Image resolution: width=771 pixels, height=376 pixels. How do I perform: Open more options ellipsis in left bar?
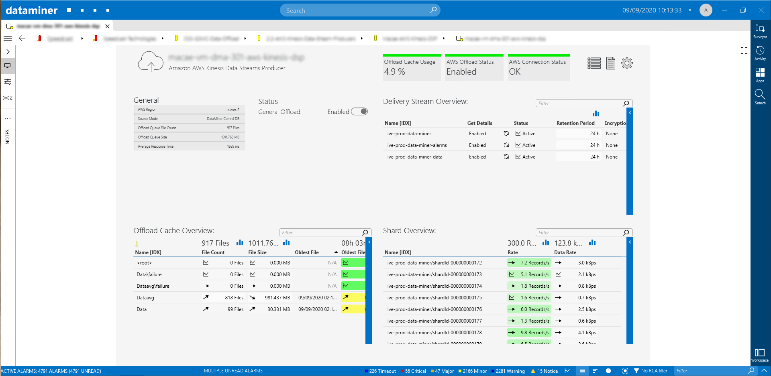(8, 118)
